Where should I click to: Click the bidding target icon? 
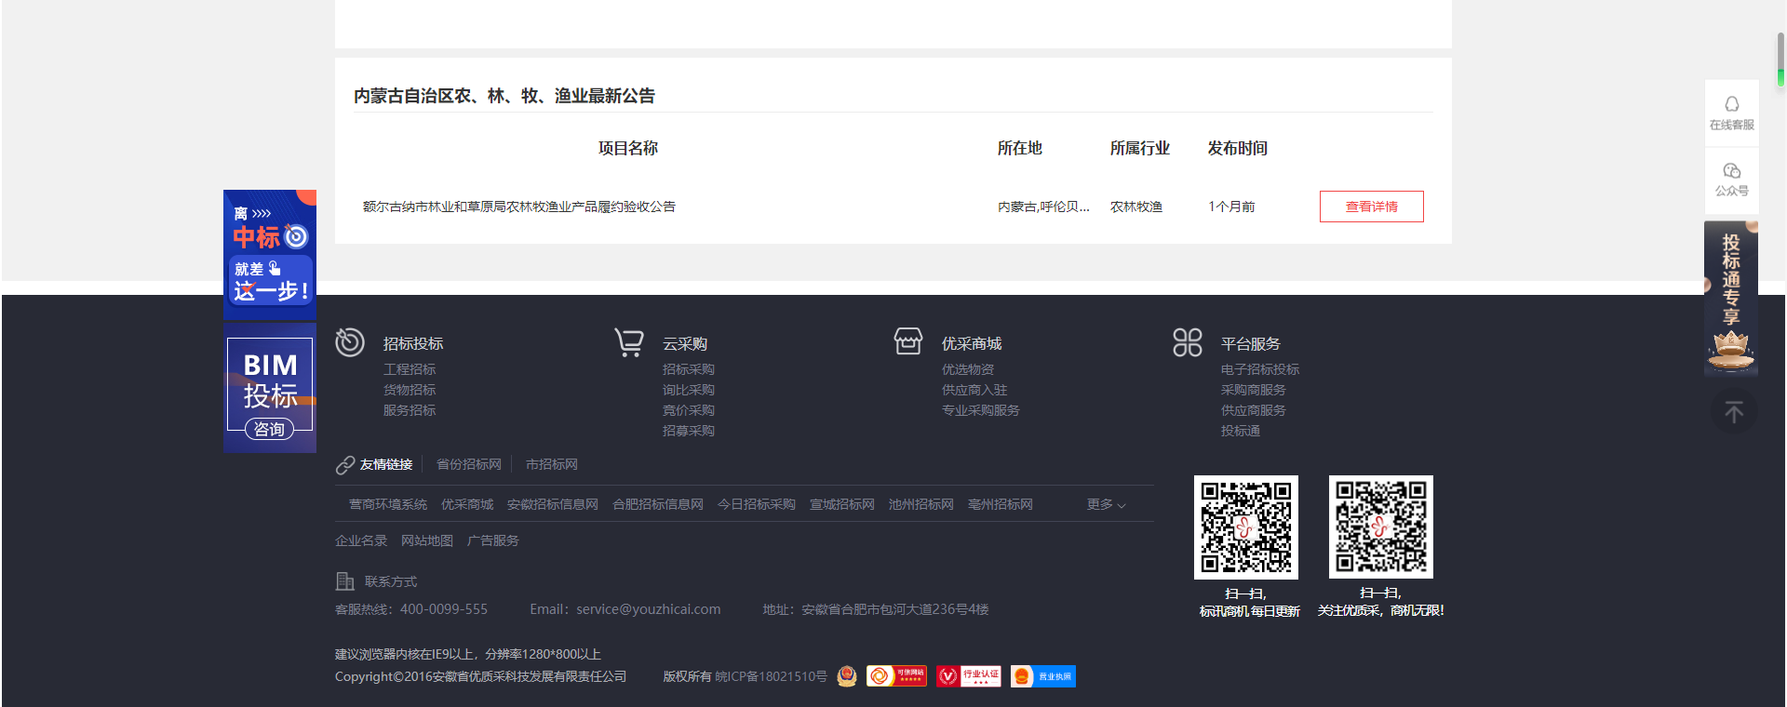[x=350, y=342]
